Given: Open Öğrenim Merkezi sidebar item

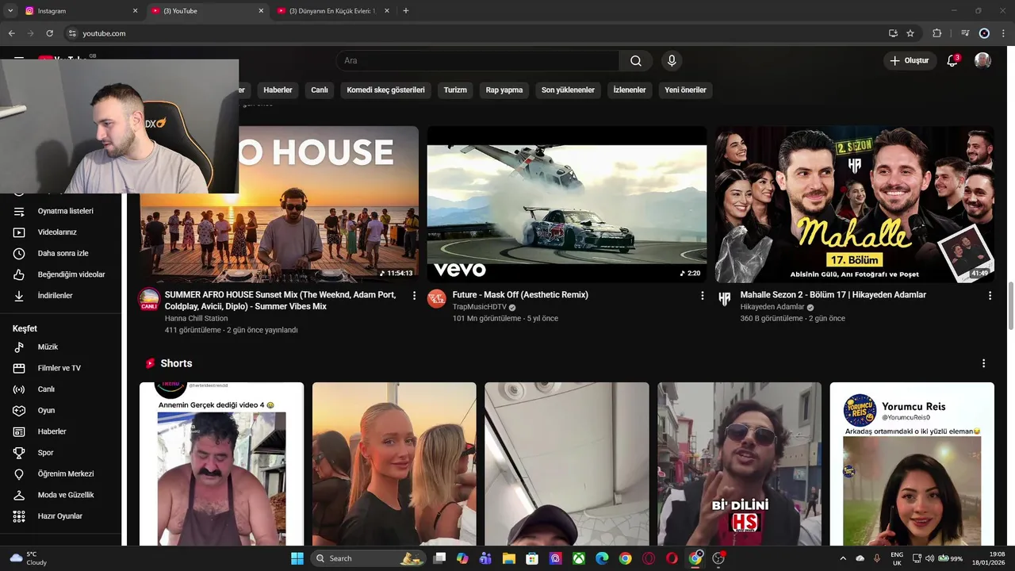Looking at the screenshot, I should [60, 474].
